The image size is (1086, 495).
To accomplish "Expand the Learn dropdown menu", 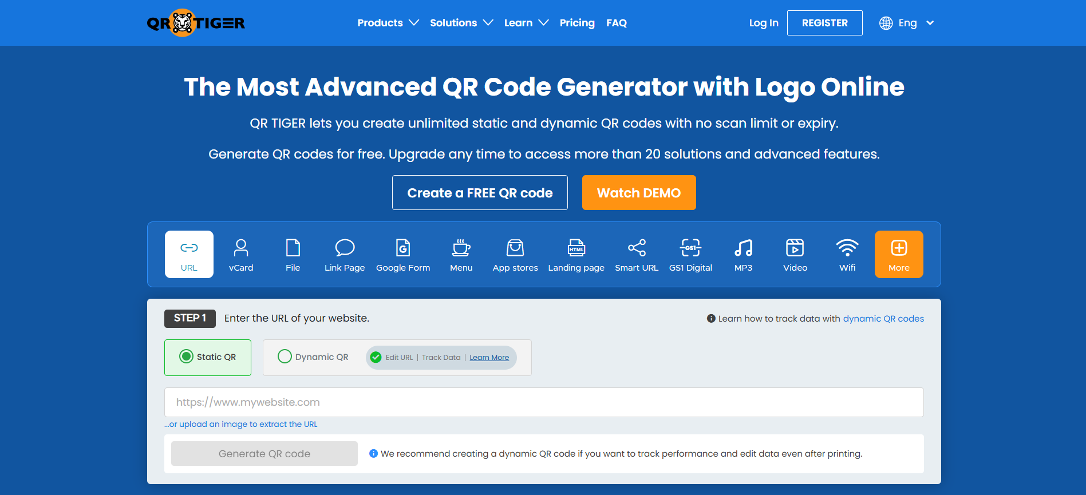I will 526,23.
